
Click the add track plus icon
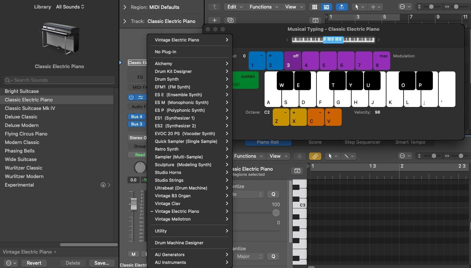(x=214, y=20)
